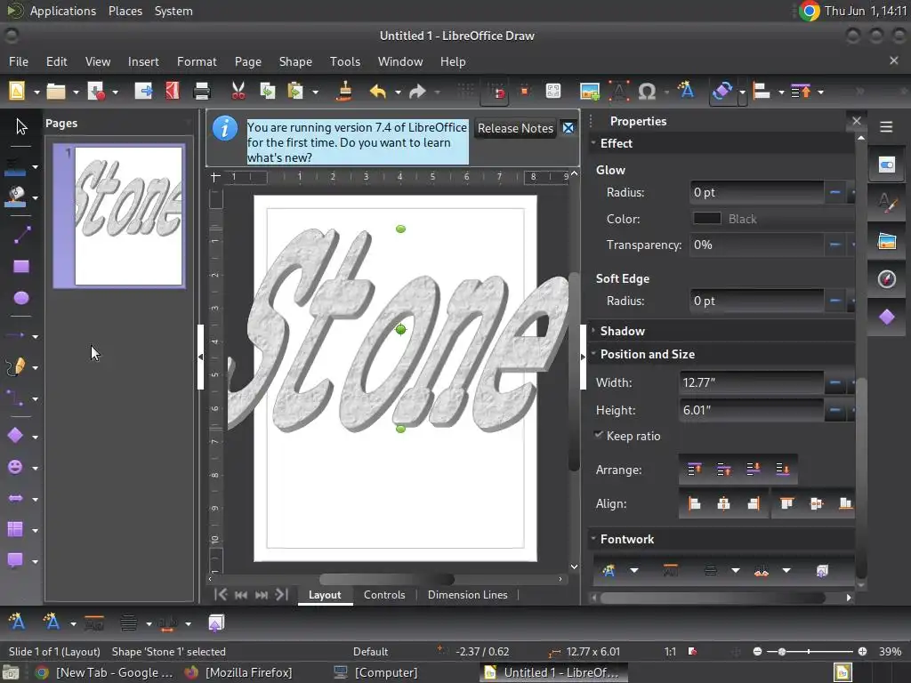
Task: Insert a Basic Shapes diamond
Action: click(x=16, y=436)
